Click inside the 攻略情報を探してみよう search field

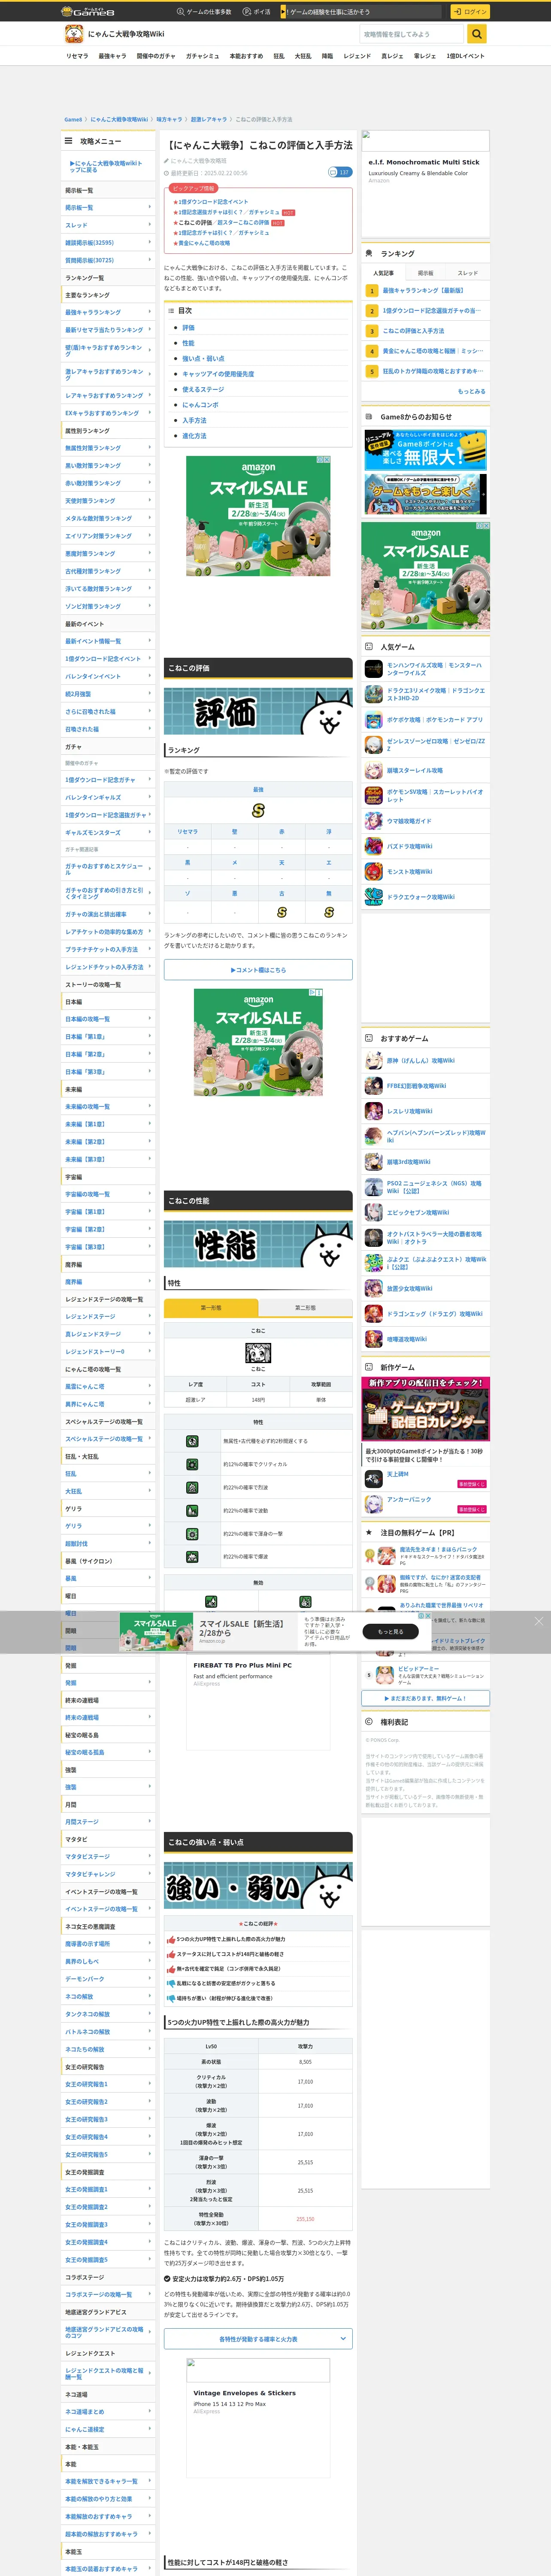pyautogui.click(x=413, y=34)
